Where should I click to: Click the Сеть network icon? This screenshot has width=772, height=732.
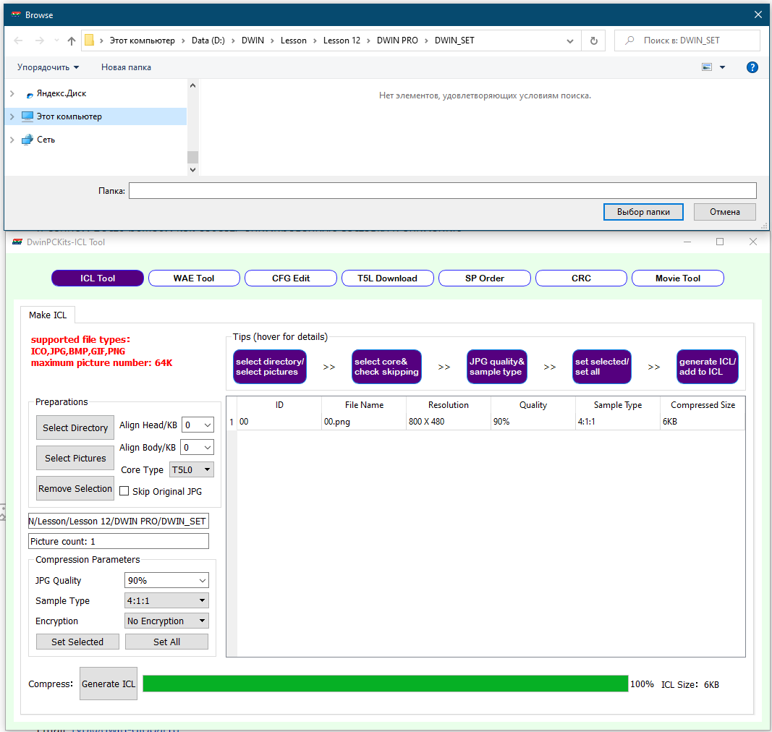[x=27, y=140]
